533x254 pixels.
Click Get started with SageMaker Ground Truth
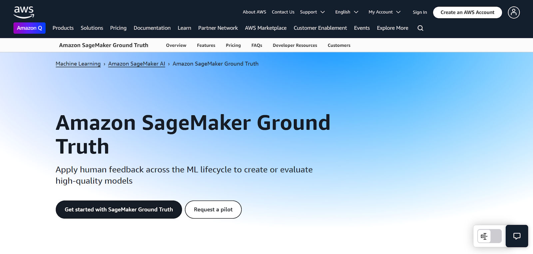click(x=119, y=210)
